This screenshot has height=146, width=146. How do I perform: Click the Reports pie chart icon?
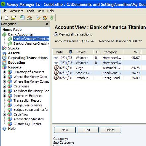(4, 67)
